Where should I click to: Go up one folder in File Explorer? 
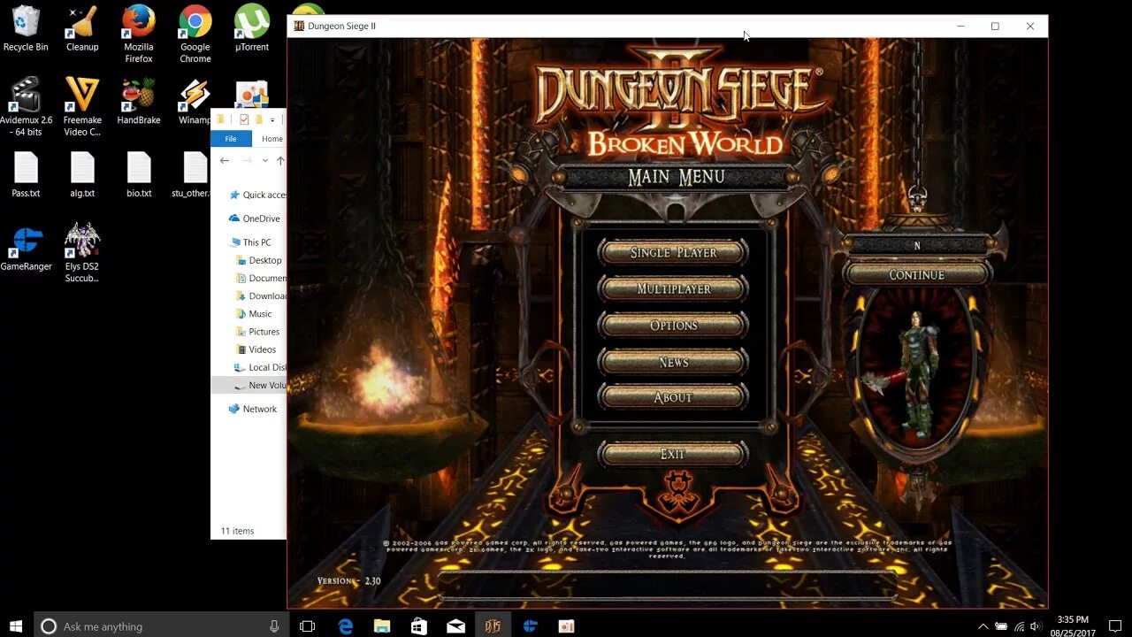[280, 161]
